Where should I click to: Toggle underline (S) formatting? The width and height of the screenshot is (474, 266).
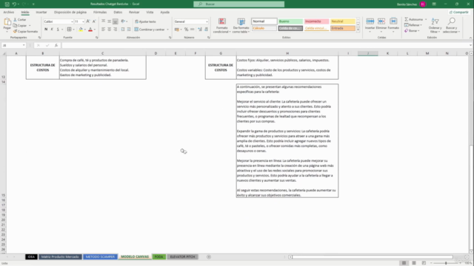pyautogui.click(x=58, y=30)
